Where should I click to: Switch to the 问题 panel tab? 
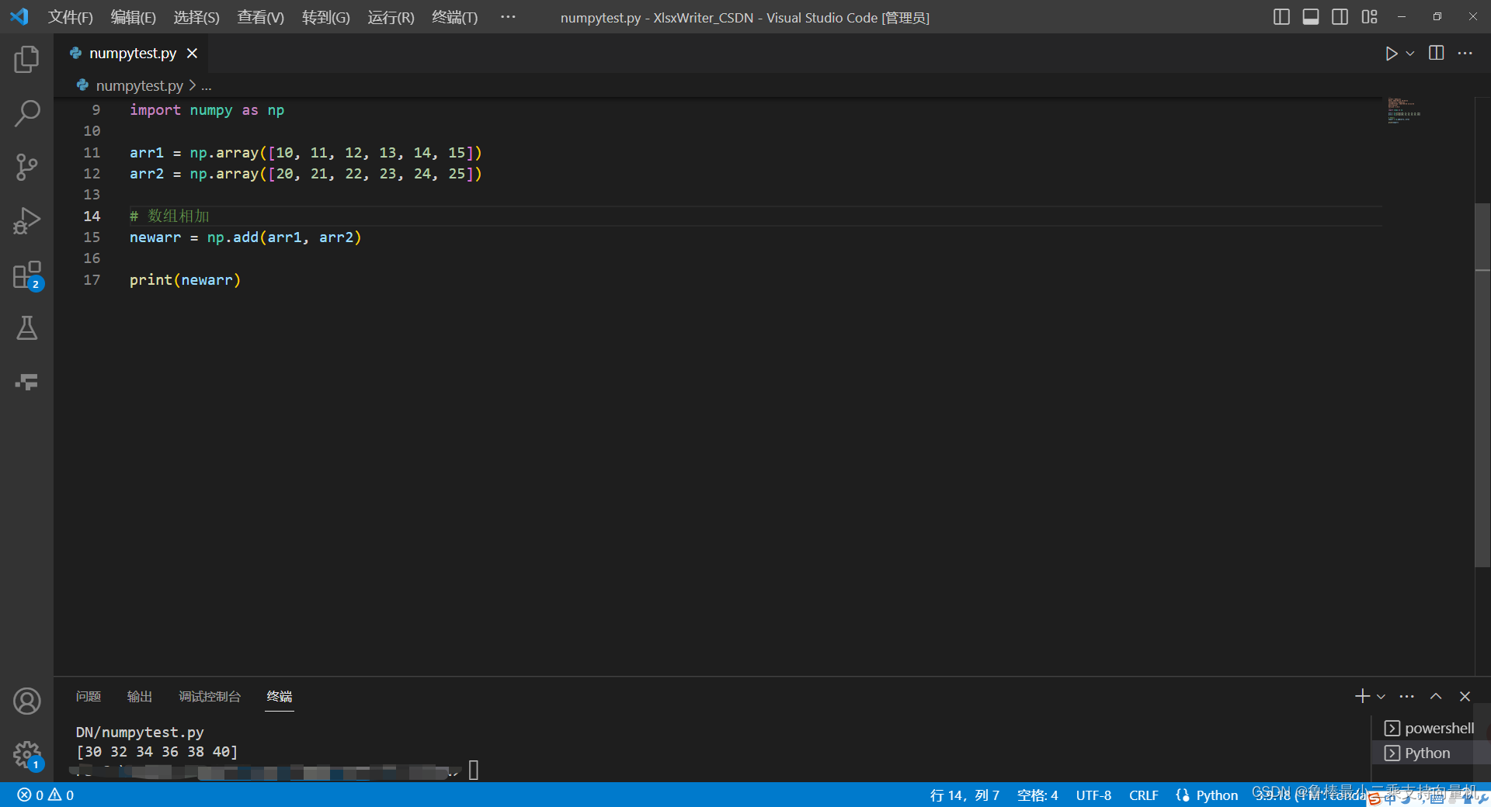click(x=89, y=696)
